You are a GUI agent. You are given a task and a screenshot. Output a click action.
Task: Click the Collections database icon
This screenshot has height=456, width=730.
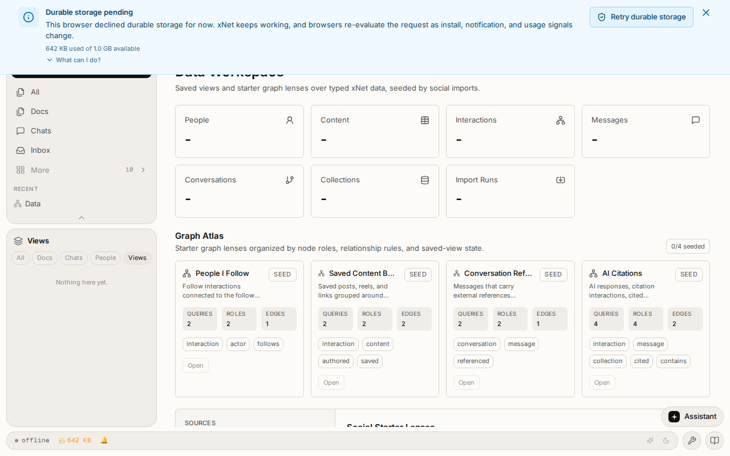[x=425, y=180]
